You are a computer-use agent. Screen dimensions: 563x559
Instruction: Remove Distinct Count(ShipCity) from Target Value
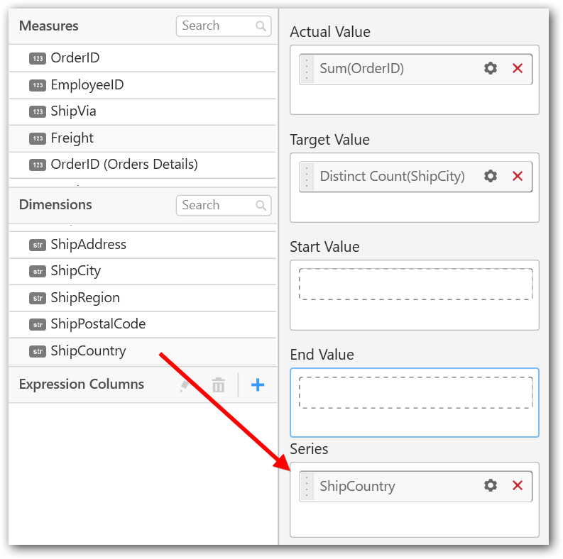518,176
